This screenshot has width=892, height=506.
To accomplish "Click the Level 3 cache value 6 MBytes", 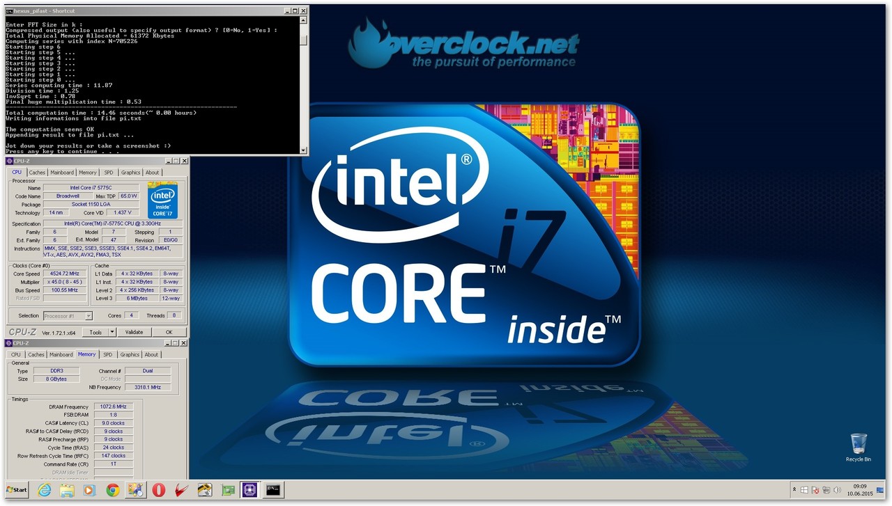I will (136, 299).
